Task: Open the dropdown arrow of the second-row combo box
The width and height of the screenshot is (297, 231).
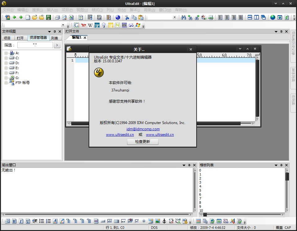Action: (x=63, y=25)
